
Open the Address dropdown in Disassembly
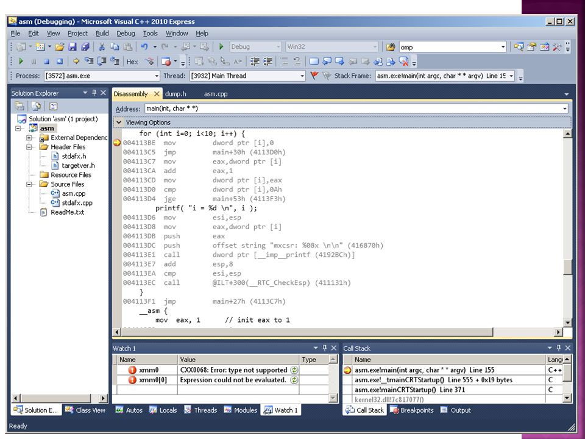pos(565,109)
